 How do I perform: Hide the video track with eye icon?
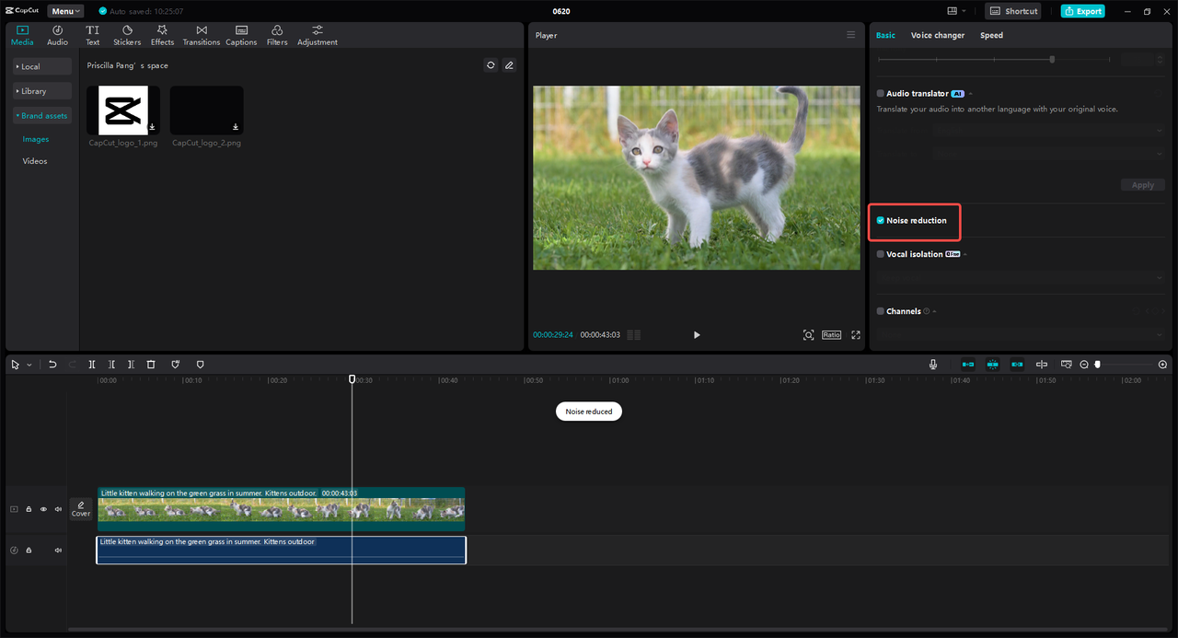click(x=43, y=509)
